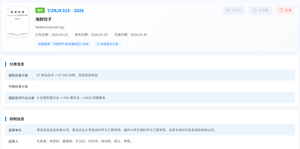This screenshot has width=300, height=149.
Task: Click the 起草人 row label
Action: pos(13,141)
